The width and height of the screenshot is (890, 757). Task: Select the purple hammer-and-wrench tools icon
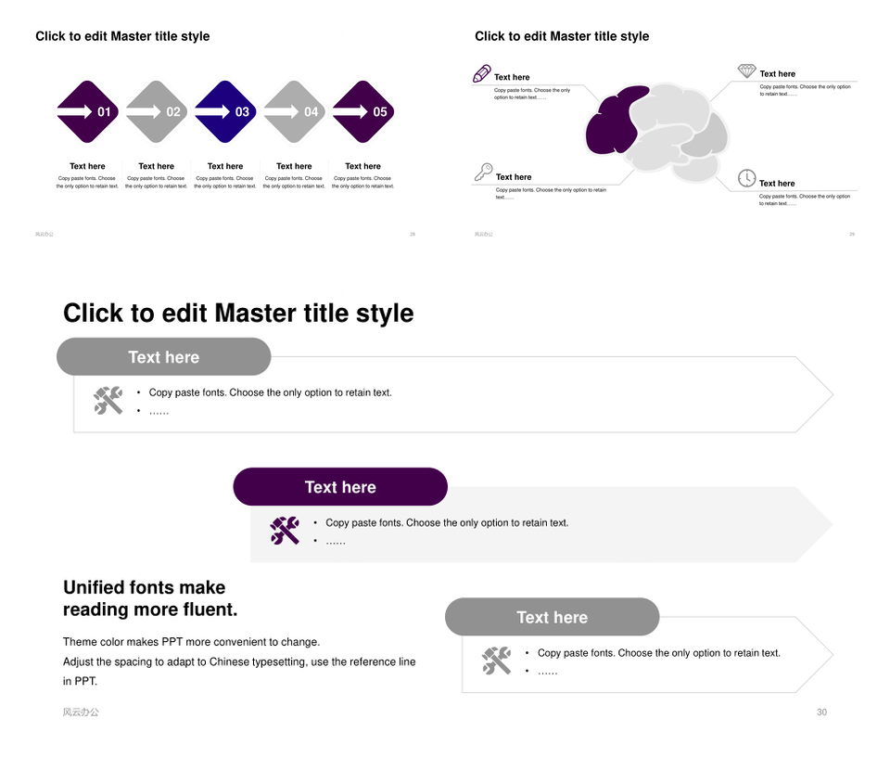pyautogui.click(x=285, y=530)
